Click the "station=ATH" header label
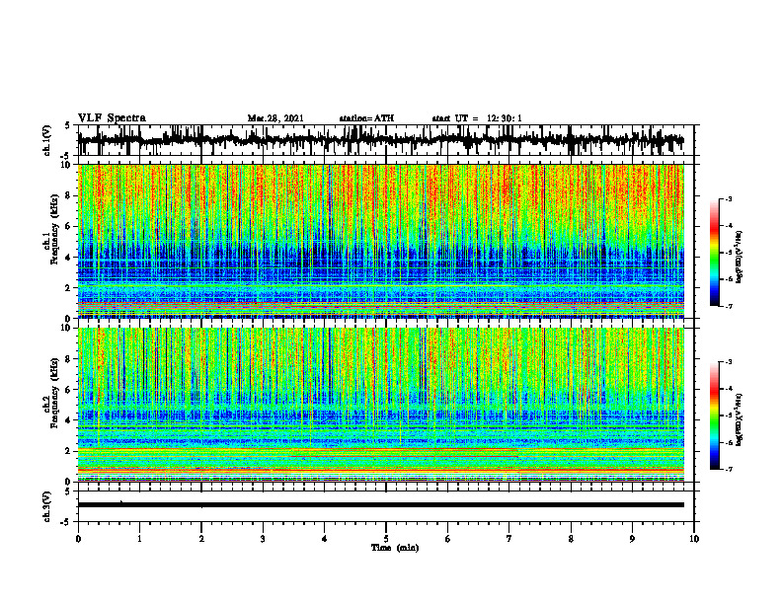Viewport: 782px width, 604px height. click(366, 118)
